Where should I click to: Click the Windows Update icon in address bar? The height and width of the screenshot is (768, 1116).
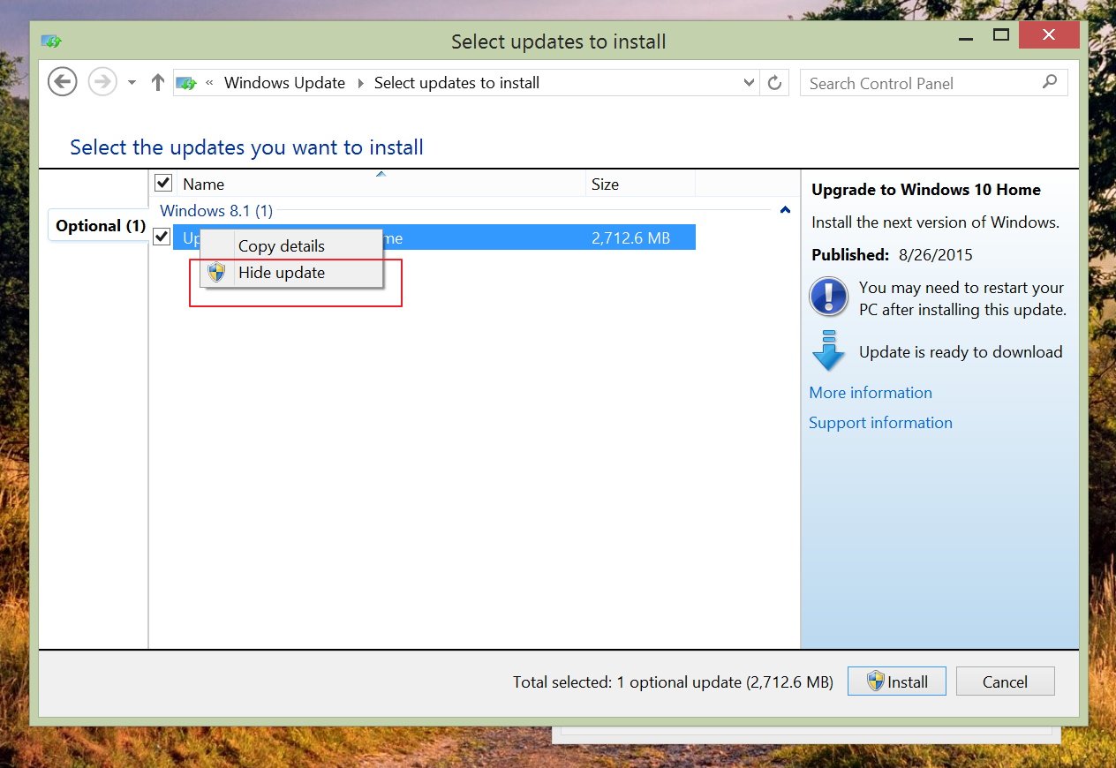186,83
